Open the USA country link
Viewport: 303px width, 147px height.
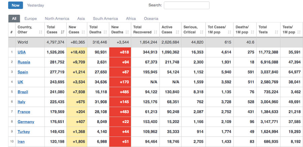(x=22, y=52)
